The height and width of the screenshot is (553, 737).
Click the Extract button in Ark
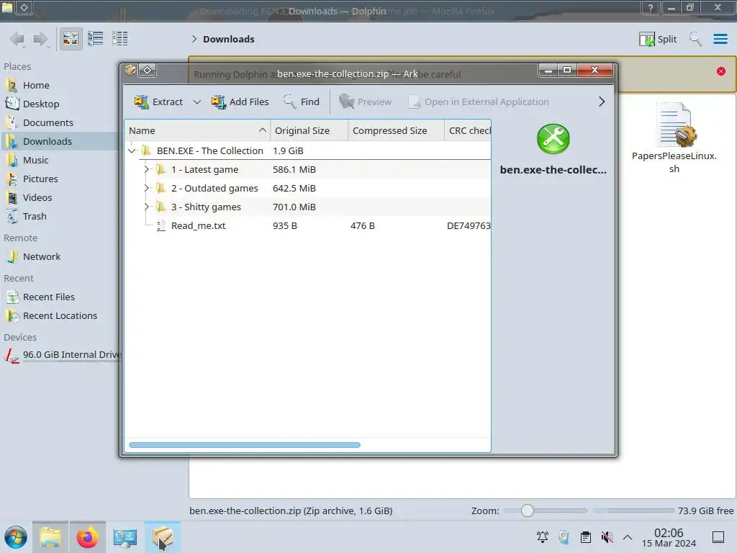(158, 102)
